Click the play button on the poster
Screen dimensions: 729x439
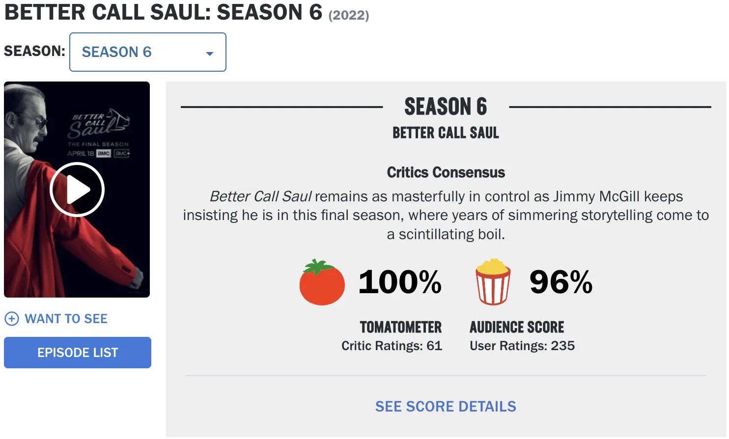pyautogui.click(x=77, y=190)
